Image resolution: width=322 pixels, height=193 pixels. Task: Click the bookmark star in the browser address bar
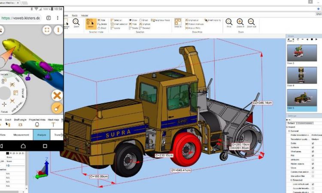click(x=319, y=9)
